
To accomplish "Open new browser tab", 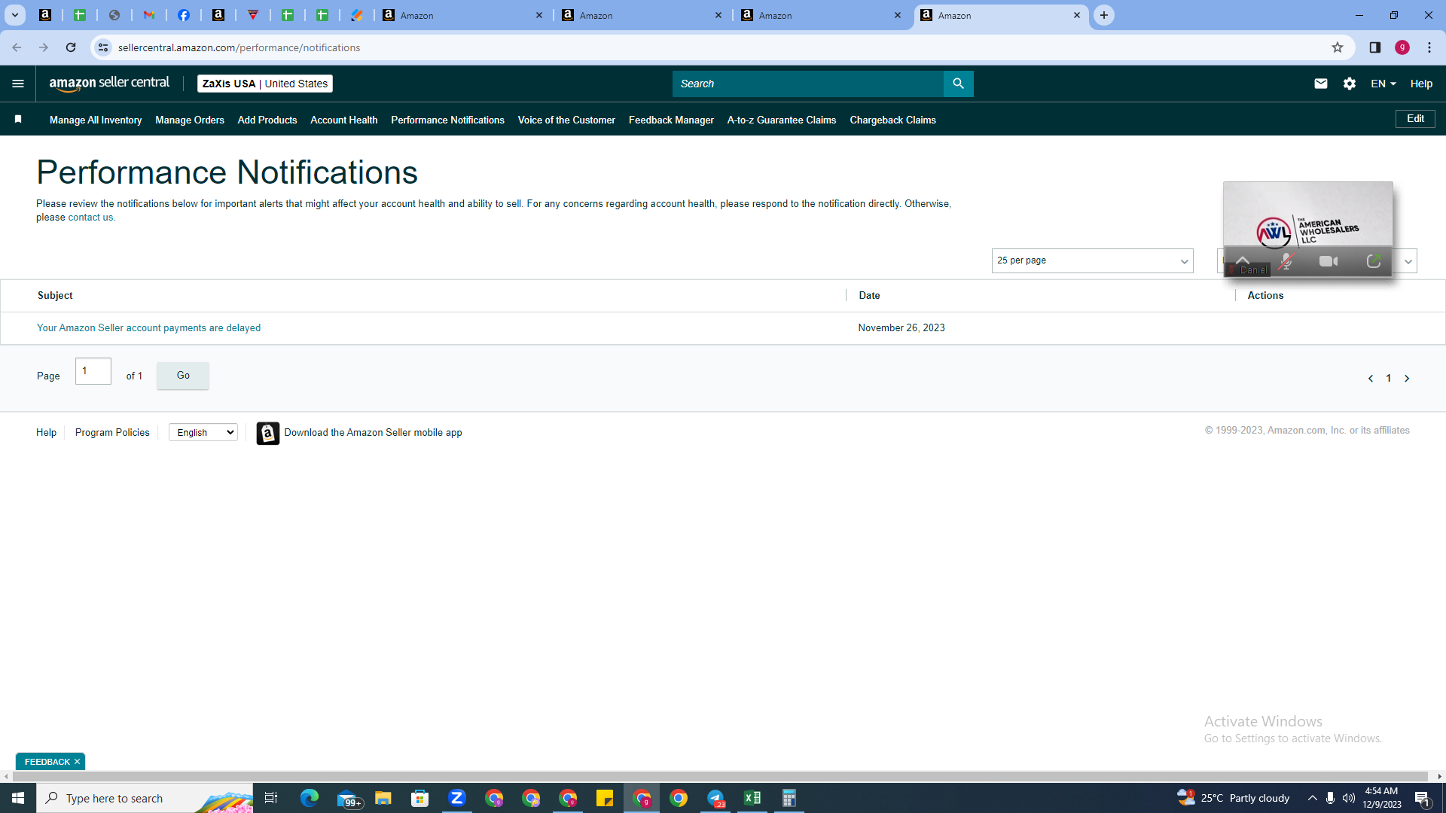I will tap(1104, 15).
